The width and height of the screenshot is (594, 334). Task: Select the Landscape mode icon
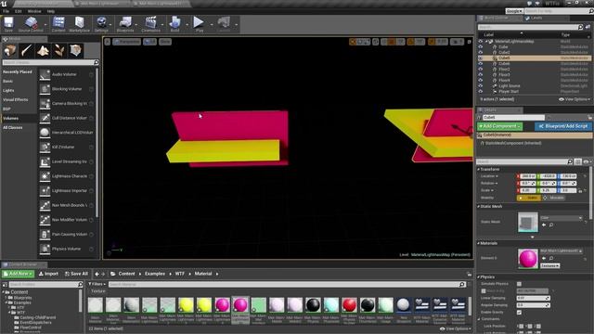point(43,50)
